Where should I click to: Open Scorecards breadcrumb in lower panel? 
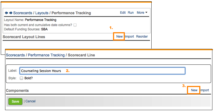tap(16, 55)
